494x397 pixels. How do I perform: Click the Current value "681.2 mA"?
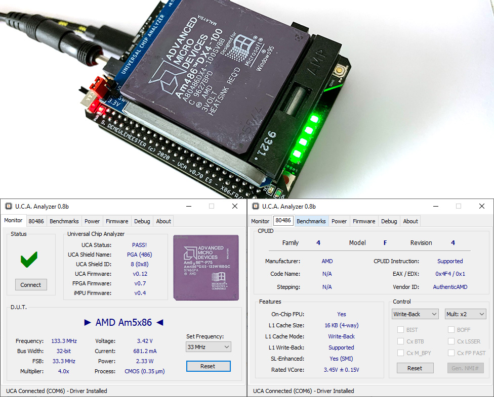click(145, 351)
